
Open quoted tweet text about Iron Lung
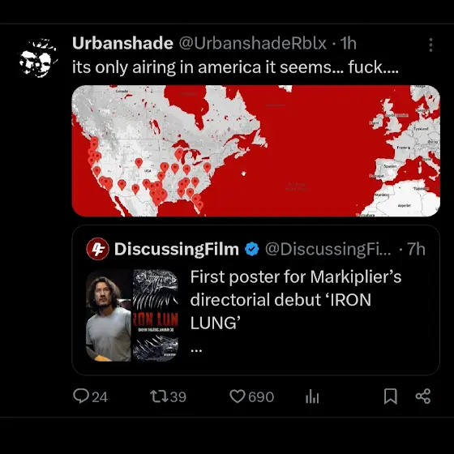click(296, 300)
